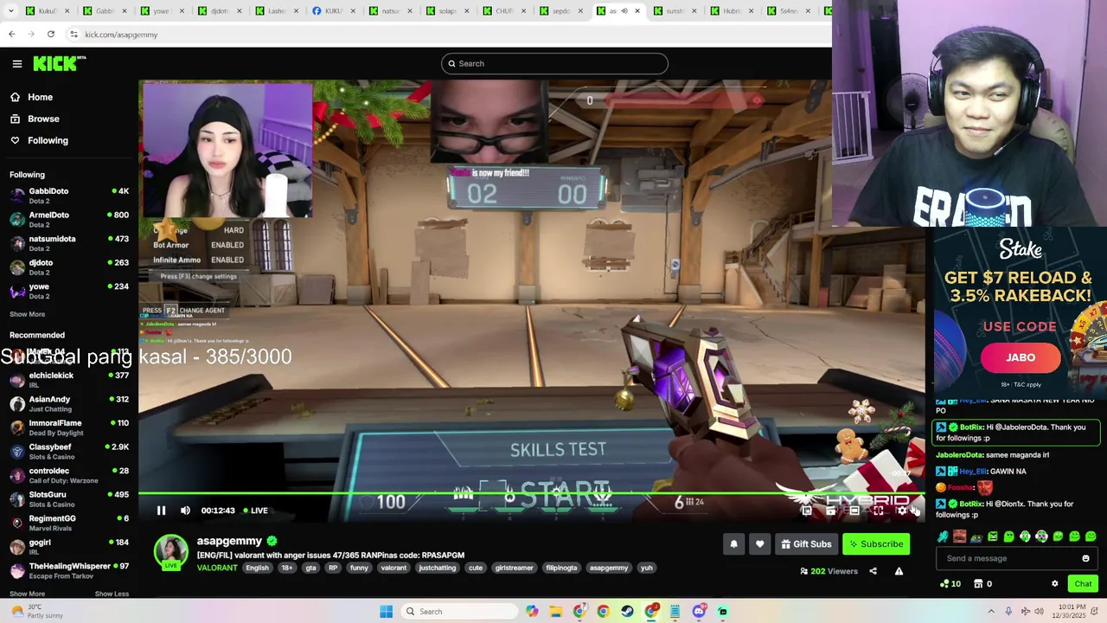Collapse Recommended list with Show Less
The width and height of the screenshot is (1107, 623).
[112, 594]
